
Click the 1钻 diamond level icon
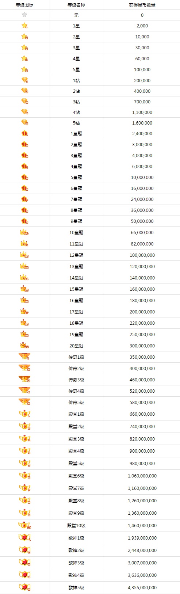(x=24, y=80)
